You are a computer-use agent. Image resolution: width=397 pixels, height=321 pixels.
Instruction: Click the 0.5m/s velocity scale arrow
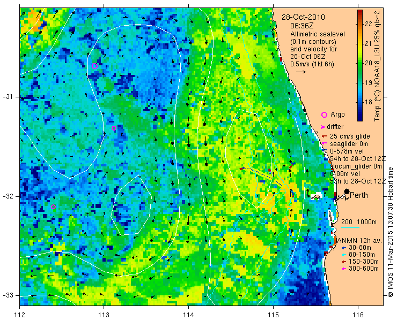point(302,72)
